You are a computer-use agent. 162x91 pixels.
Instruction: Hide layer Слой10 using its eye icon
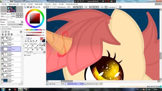tap(2, 53)
